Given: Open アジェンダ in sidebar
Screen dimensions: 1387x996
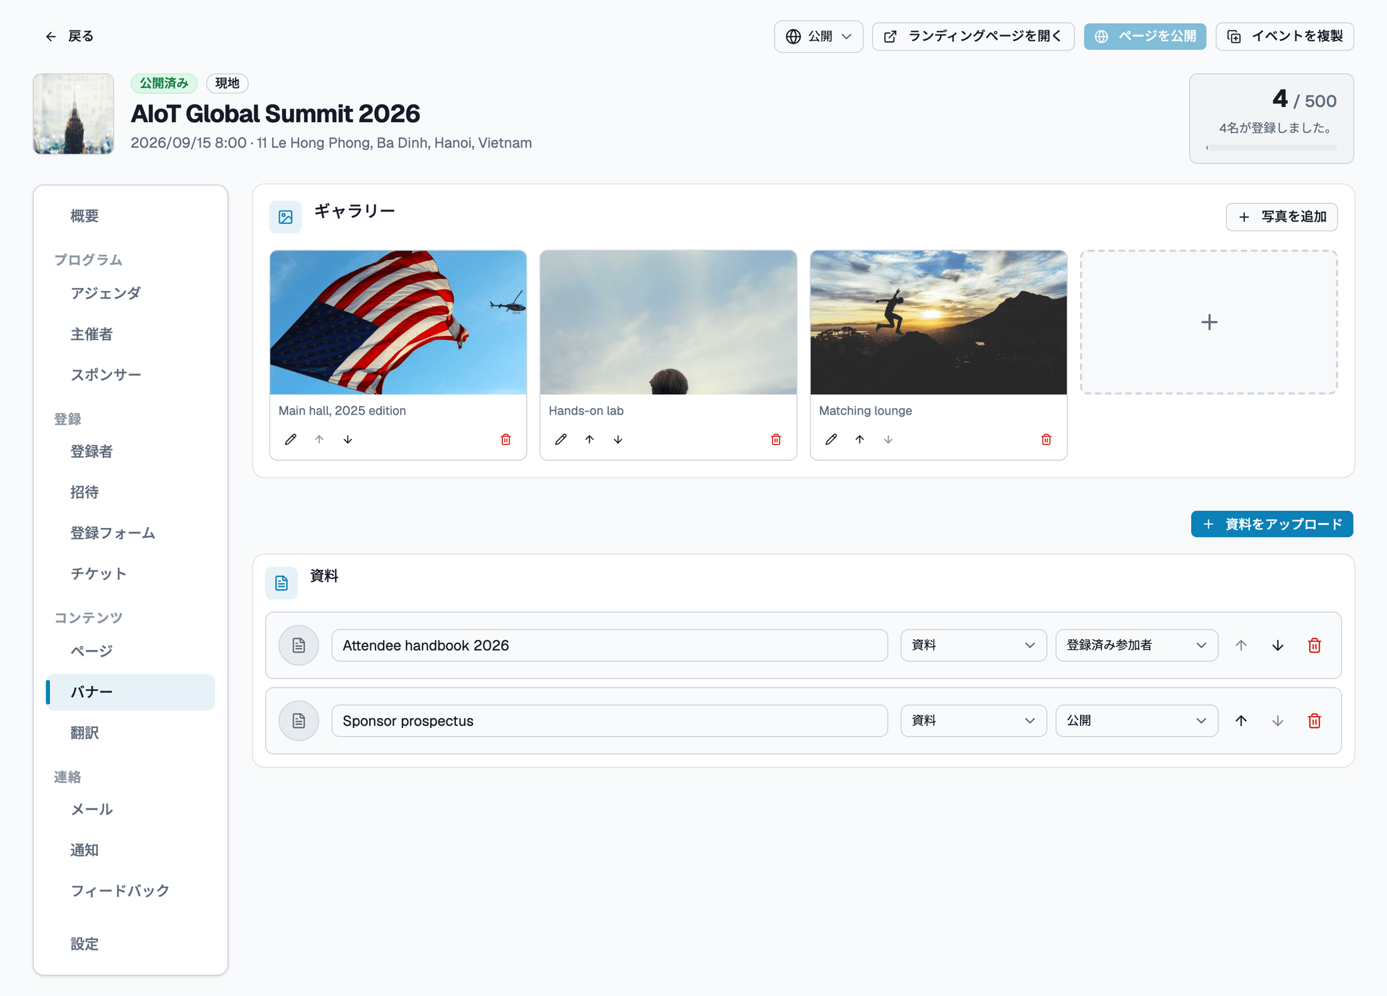Looking at the screenshot, I should (x=130, y=293).
